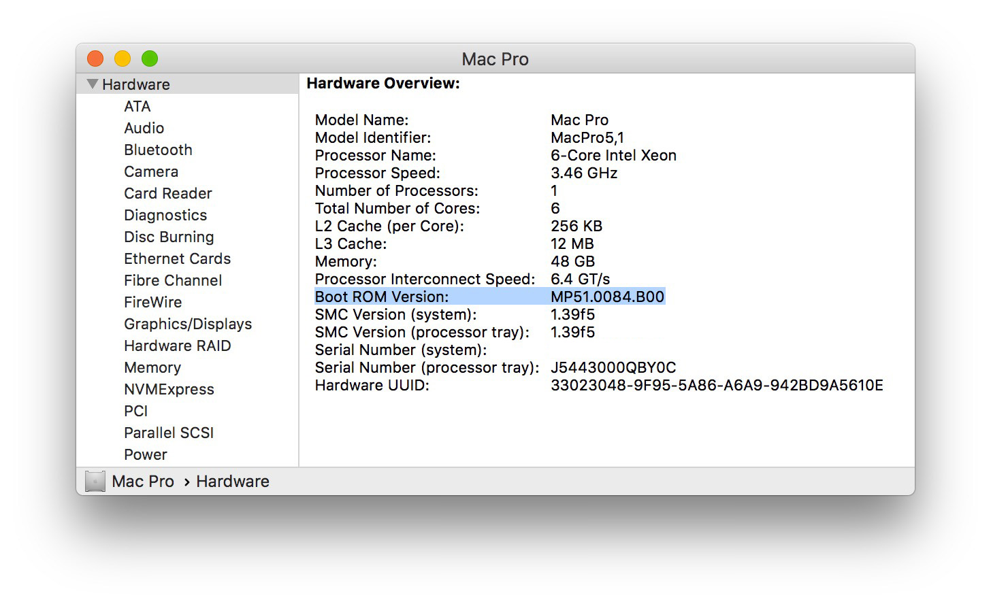Click Mac Pro in the path bar
The width and height of the screenshot is (991, 604).
coord(143,482)
